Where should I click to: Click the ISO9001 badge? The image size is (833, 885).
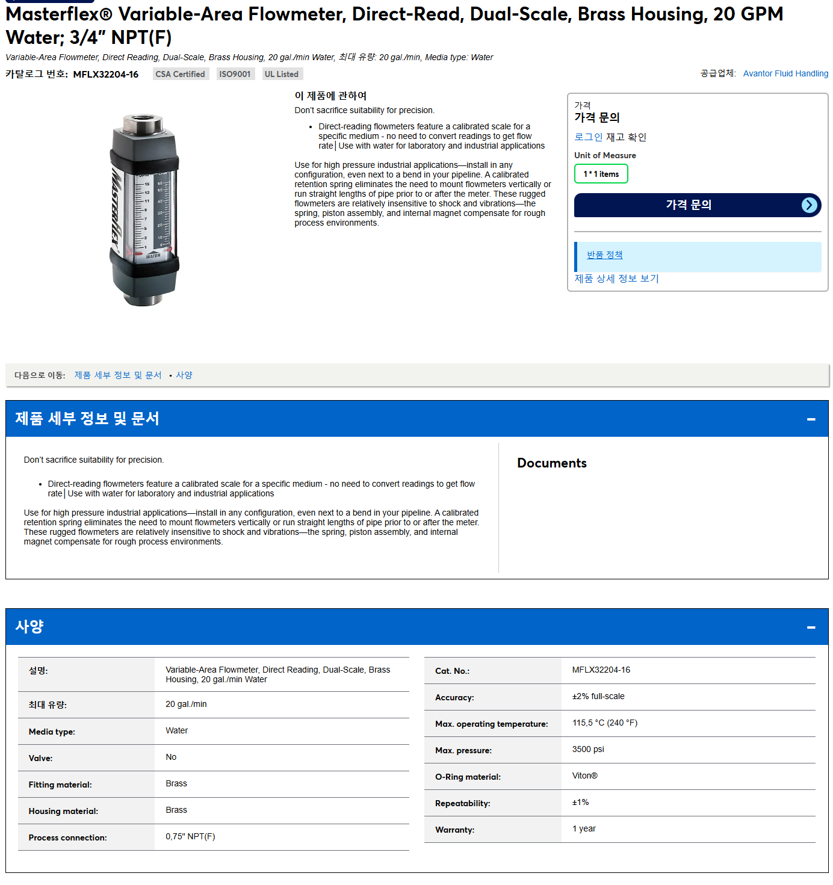(x=235, y=74)
